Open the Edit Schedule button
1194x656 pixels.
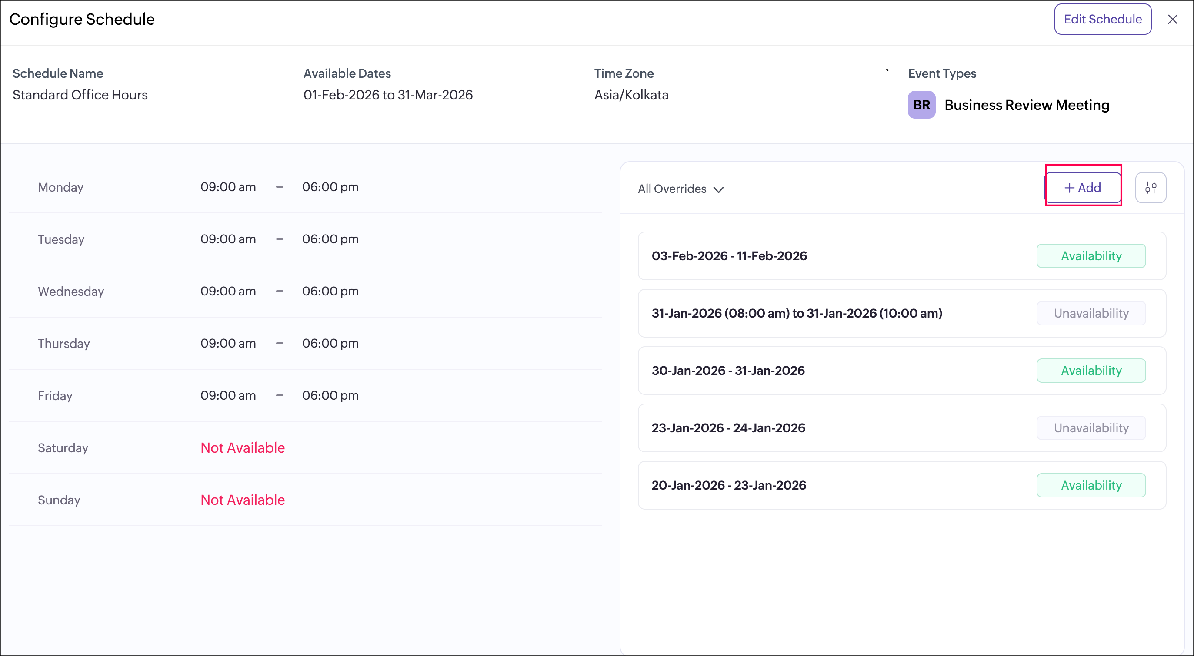[x=1102, y=20]
